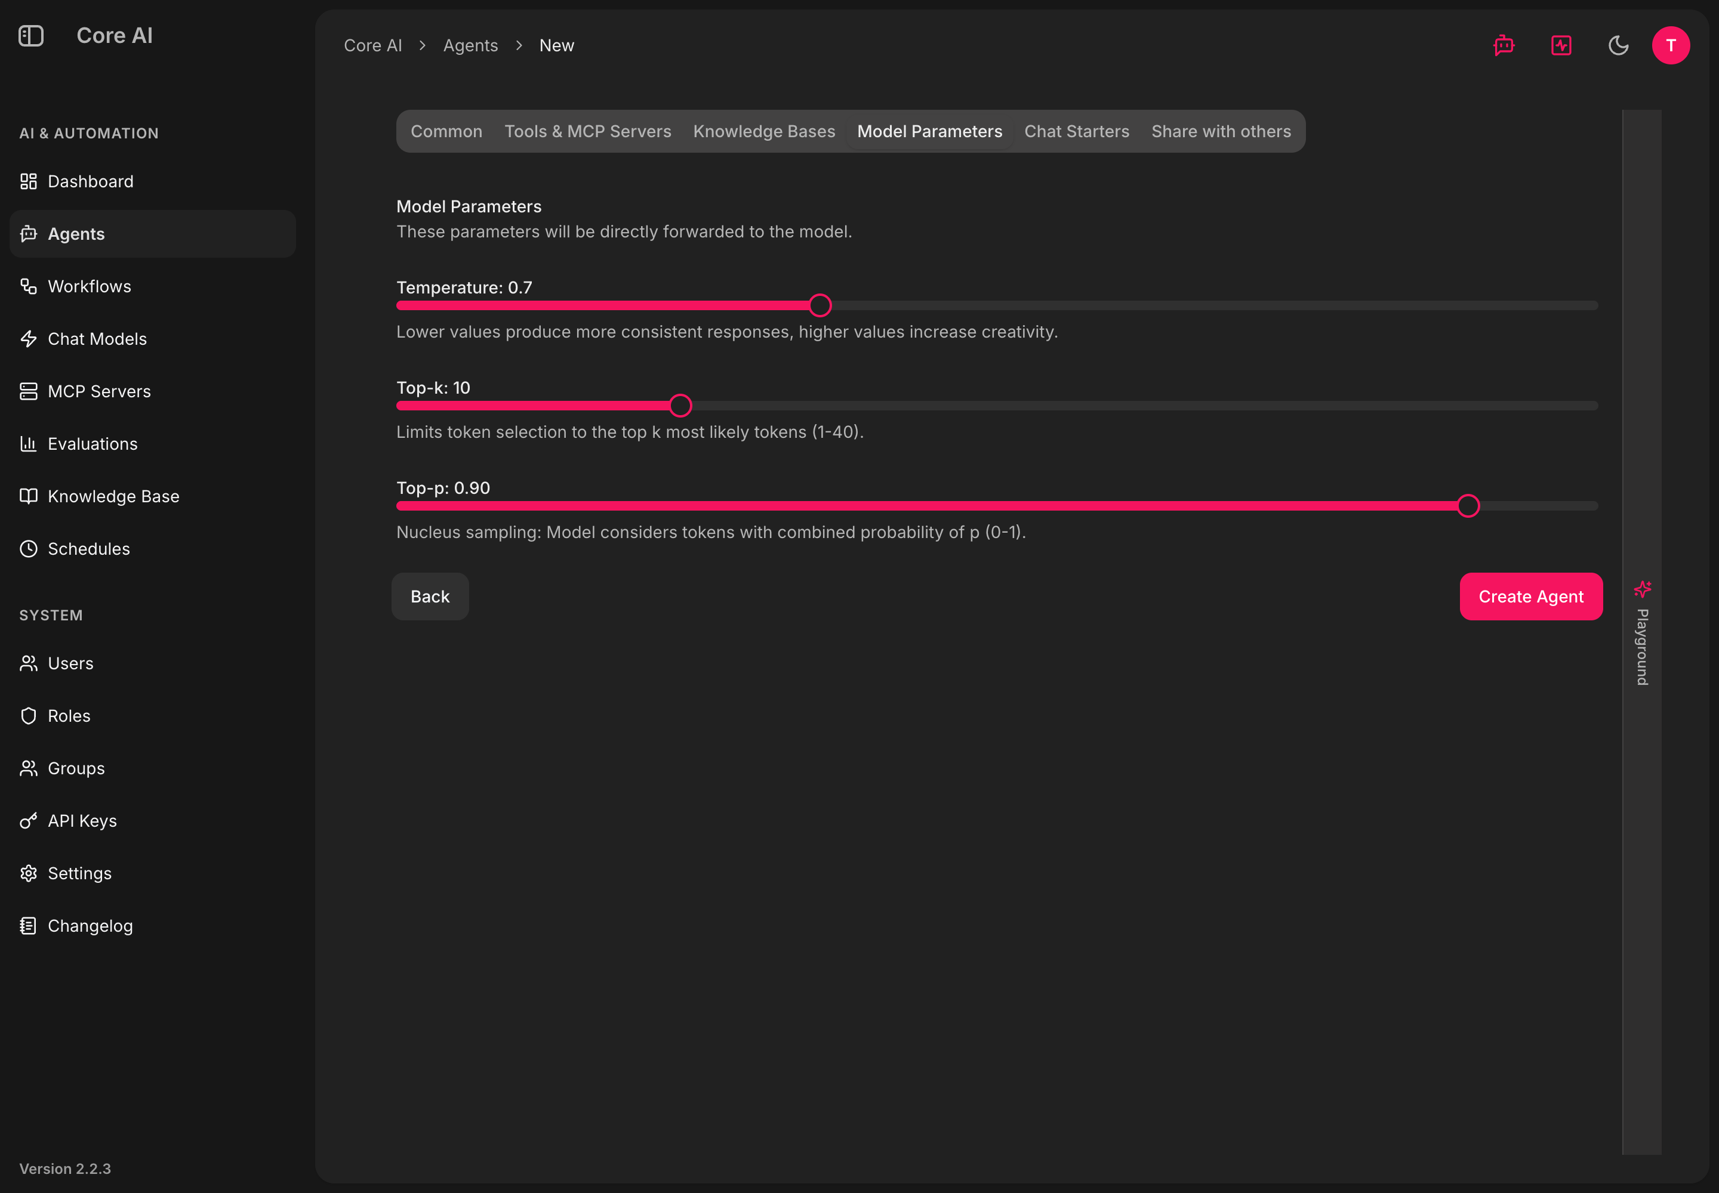Viewport: 1719px width, 1193px height.
Task: Click the Users people icon
Action: pyautogui.click(x=29, y=663)
